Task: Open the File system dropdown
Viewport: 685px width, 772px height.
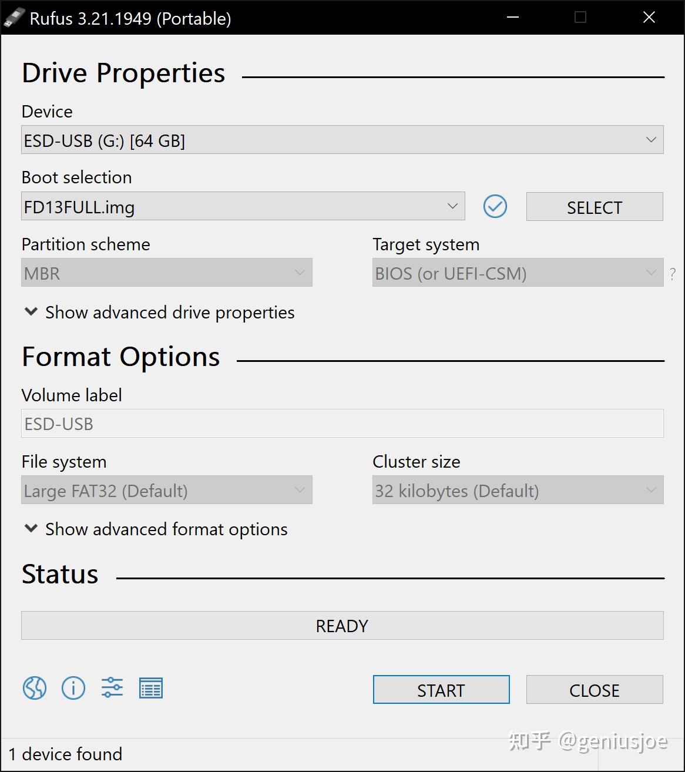Action: (166, 491)
